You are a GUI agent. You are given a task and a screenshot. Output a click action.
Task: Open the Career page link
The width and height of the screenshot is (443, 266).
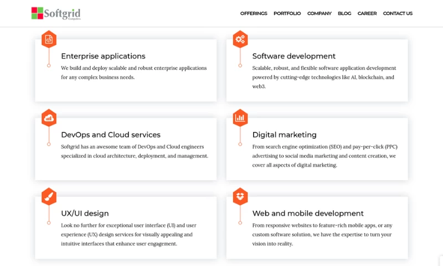[x=367, y=13]
